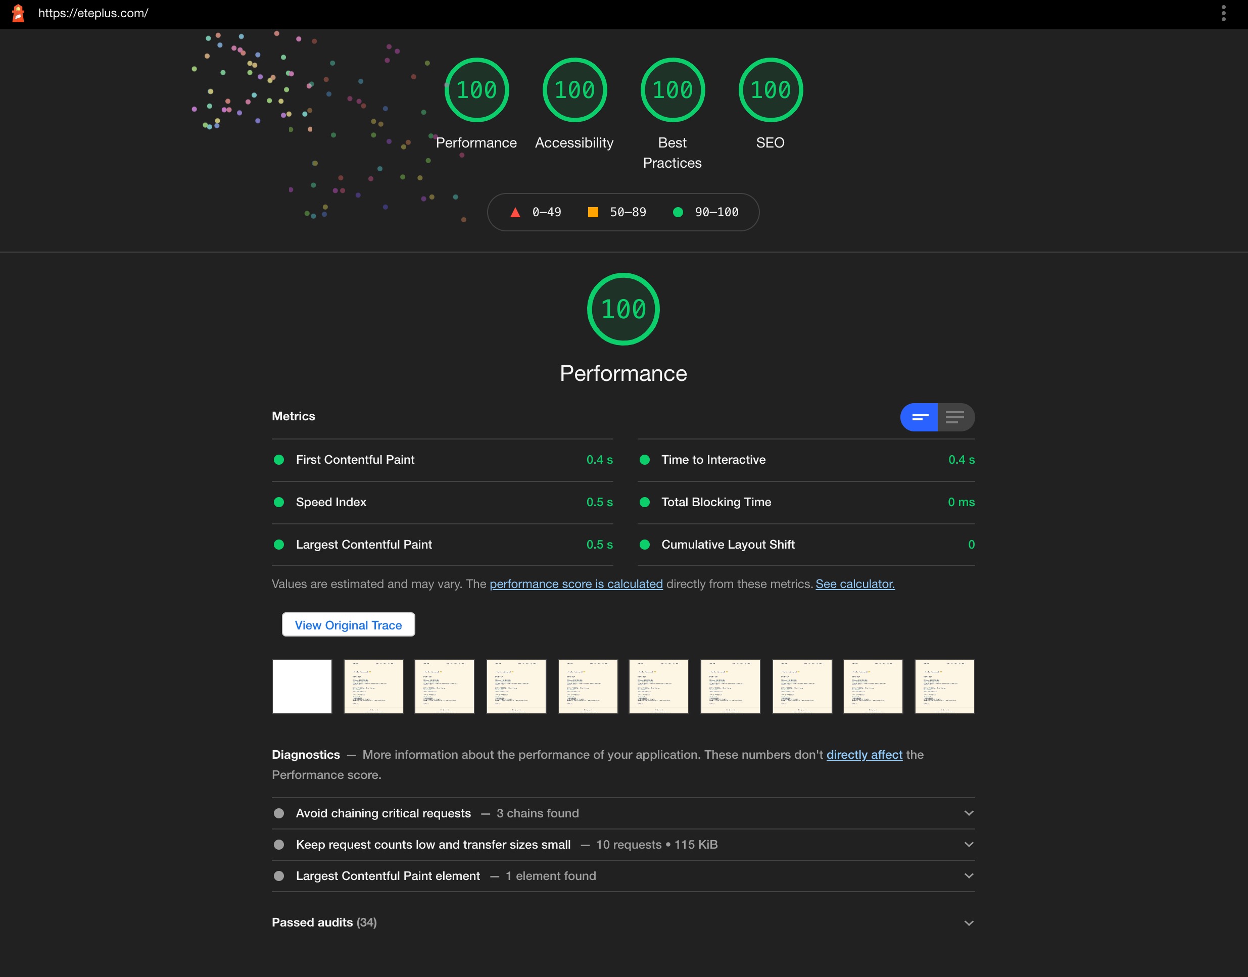Click the SEO score gauge

tap(771, 90)
